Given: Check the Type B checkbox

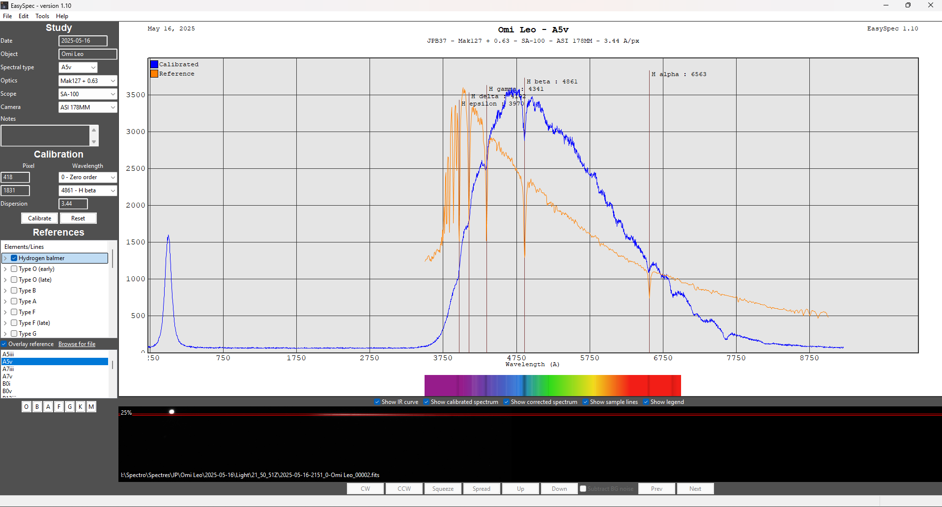Looking at the screenshot, I should (14, 291).
